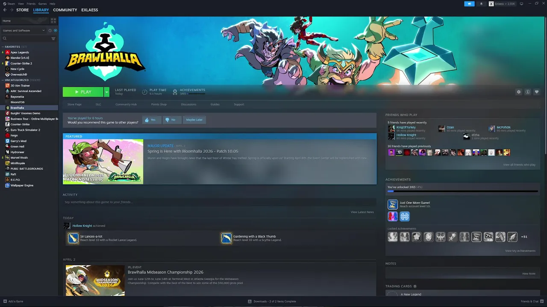Image resolution: width=547 pixels, height=307 pixels.
Task: Open KingOfTurkey friend avatar
Action: pos(391,129)
